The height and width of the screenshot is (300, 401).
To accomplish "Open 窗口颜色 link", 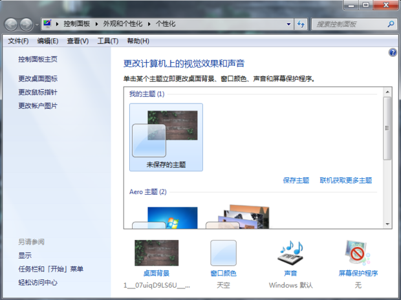I will 224,273.
